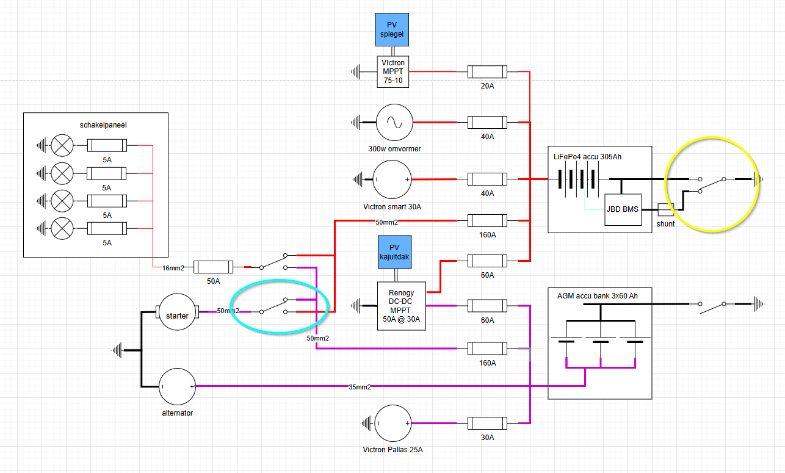This screenshot has height=473, width=785.
Task: Click the '300w omvormer' text label
Action: 396,149
